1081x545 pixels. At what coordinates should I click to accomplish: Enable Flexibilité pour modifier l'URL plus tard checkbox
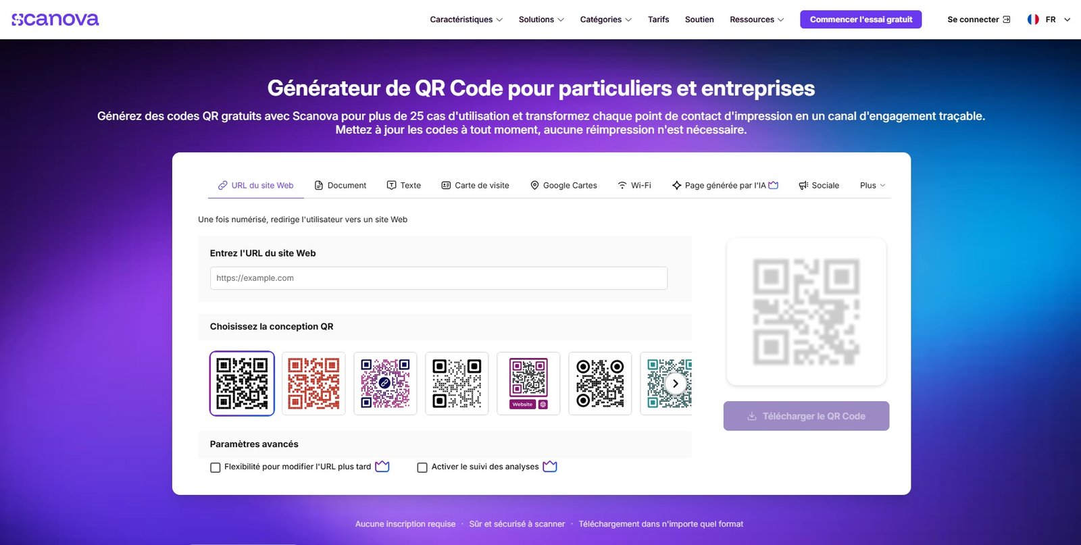(x=216, y=467)
